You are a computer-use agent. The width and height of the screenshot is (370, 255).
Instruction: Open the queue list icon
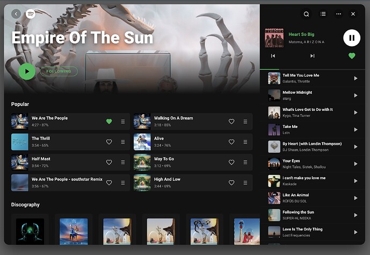point(323,14)
